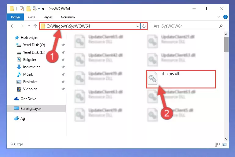The height and width of the screenshot is (157, 235).
Task: Open the Customize Quick Access Toolbar dropdown
Action: 43,9
